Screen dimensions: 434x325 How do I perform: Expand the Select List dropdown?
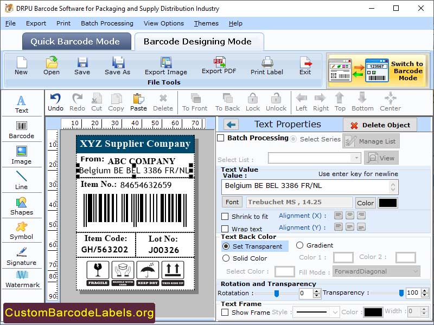[x=312, y=157]
